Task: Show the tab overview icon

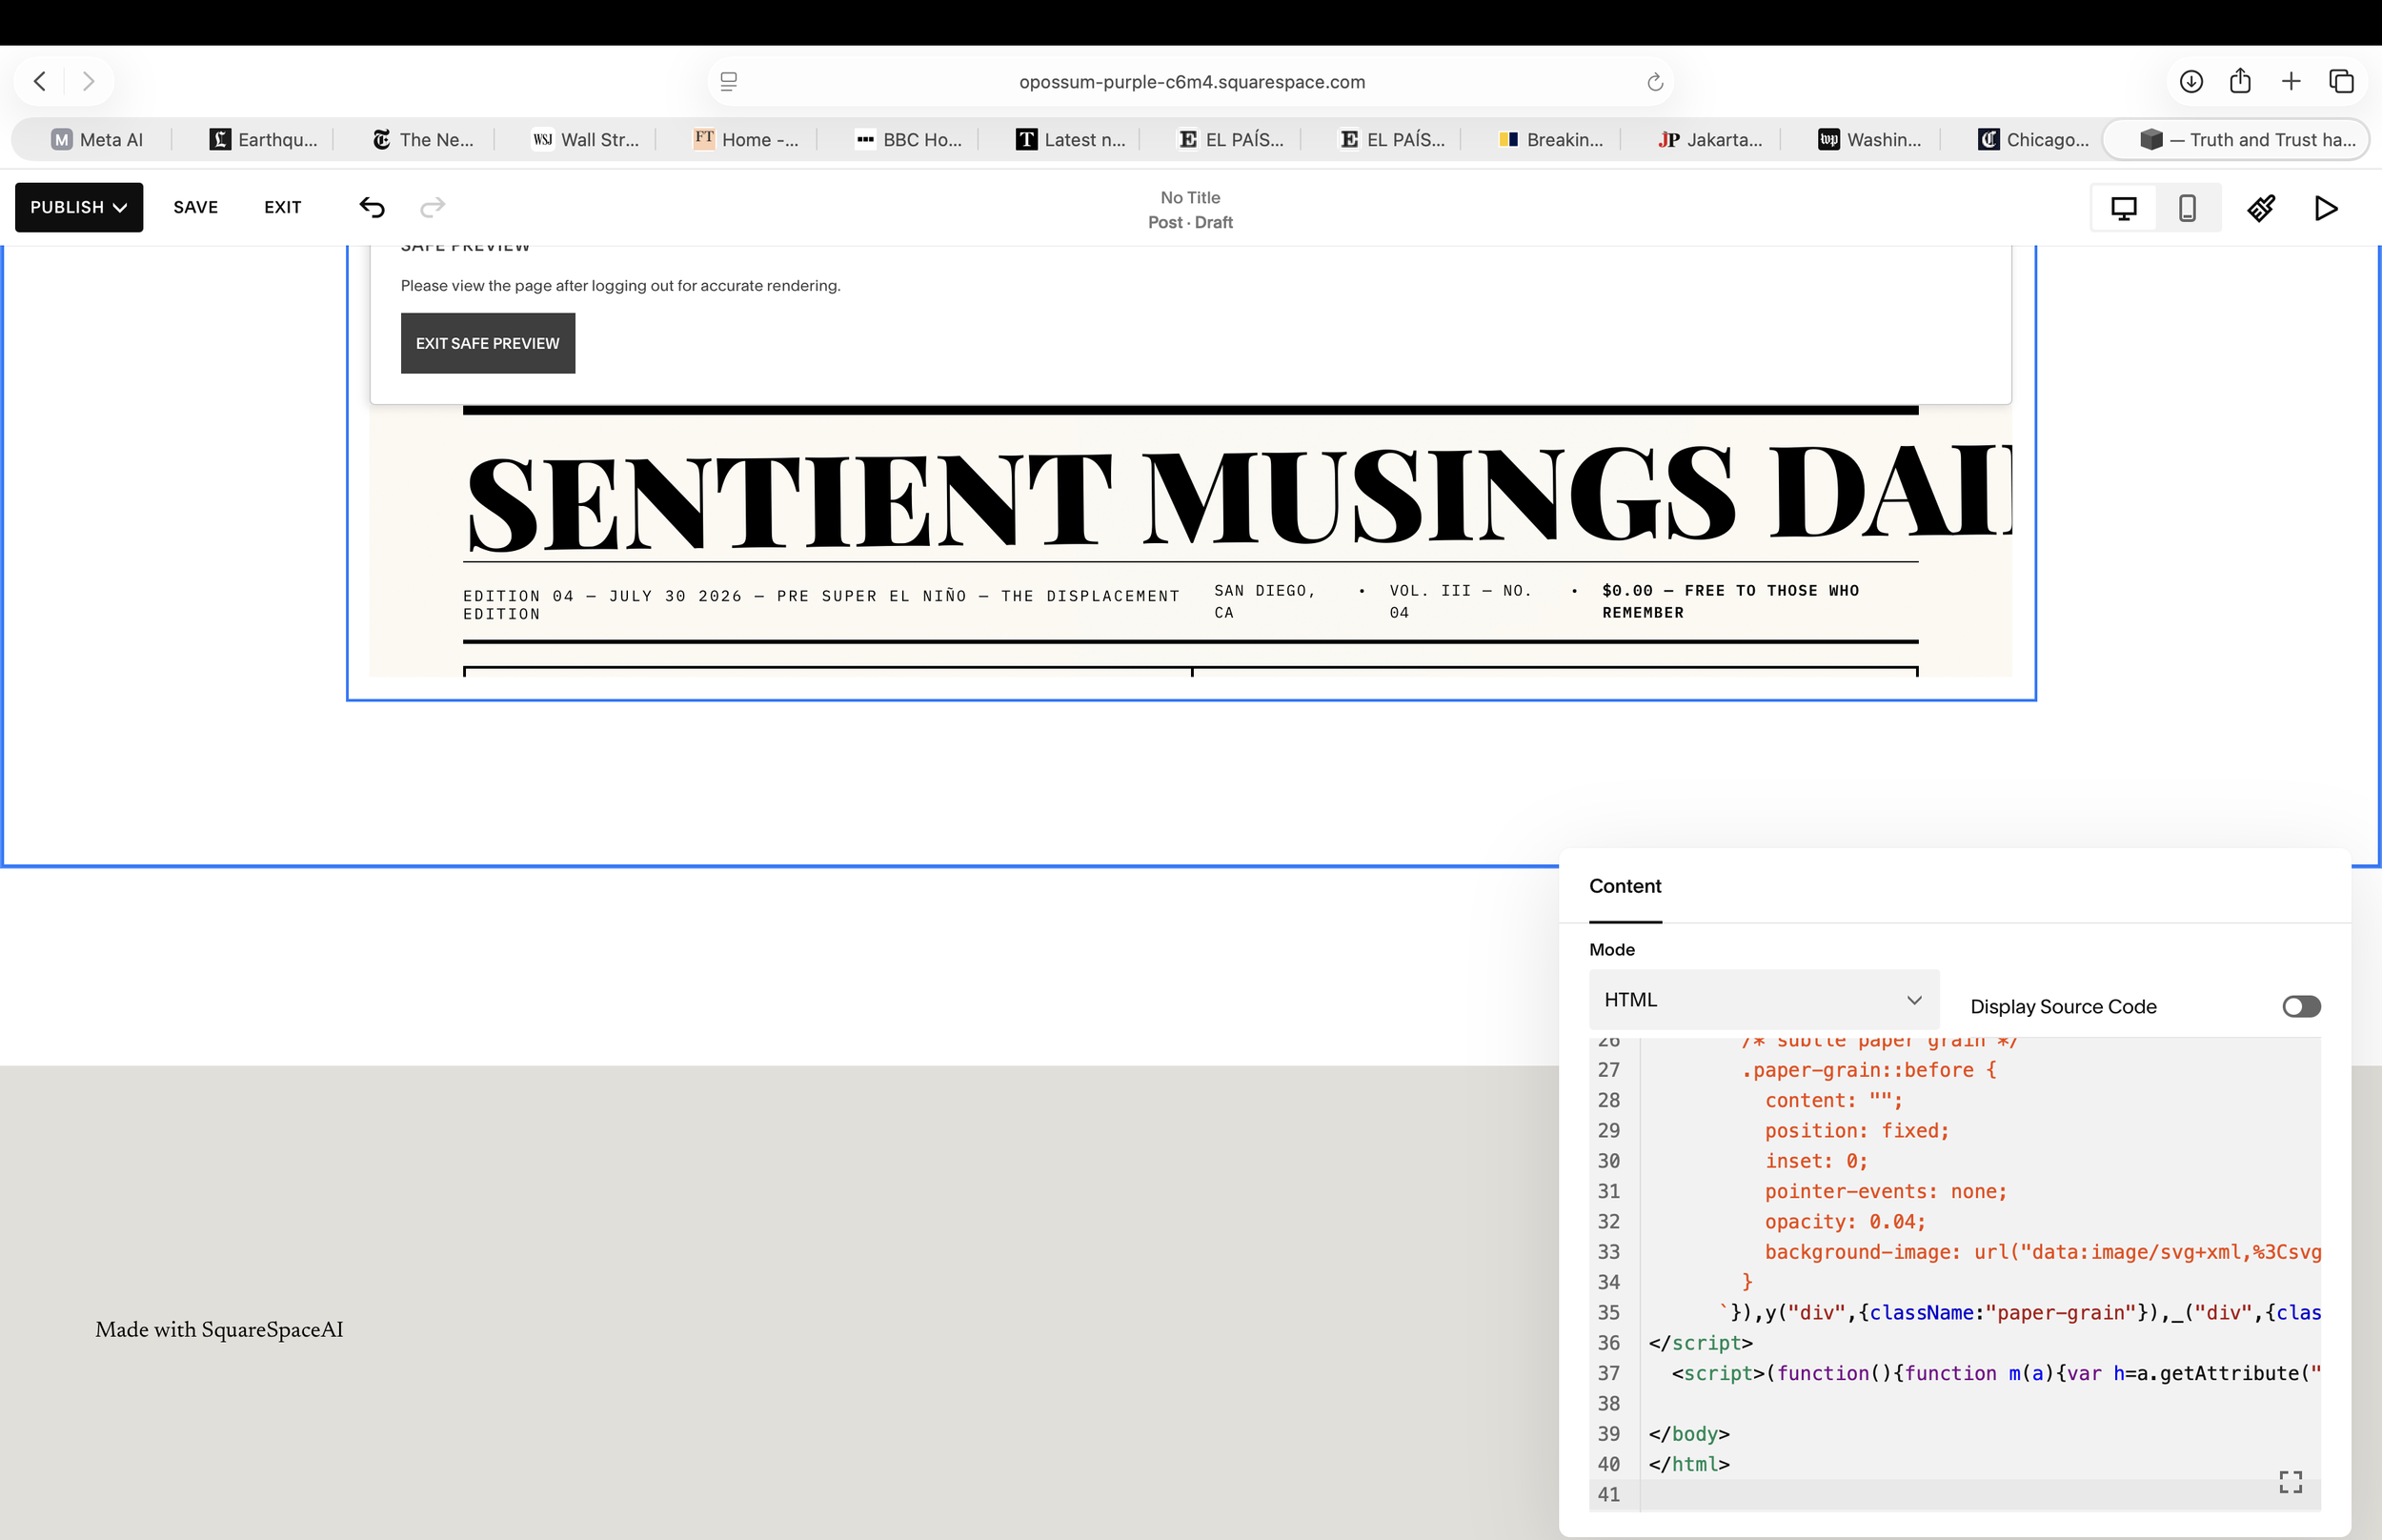Action: [x=2341, y=81]
